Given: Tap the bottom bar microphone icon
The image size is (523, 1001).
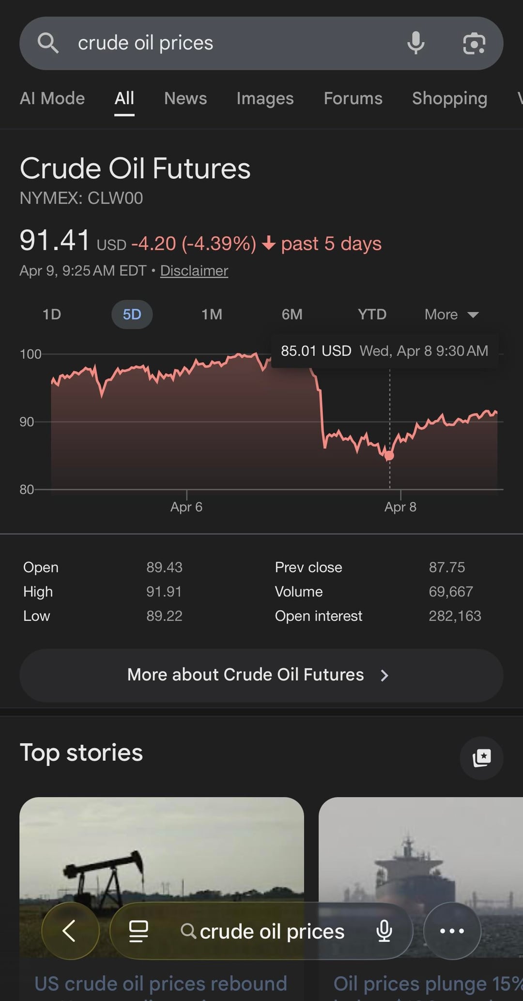Looking at the screenshot, I should 384,931.
